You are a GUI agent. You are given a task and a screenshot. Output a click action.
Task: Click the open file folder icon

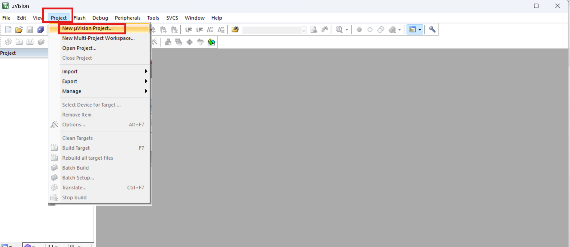coord(19,29)
